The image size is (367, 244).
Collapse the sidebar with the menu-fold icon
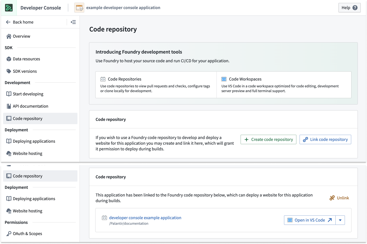(73, 22)
